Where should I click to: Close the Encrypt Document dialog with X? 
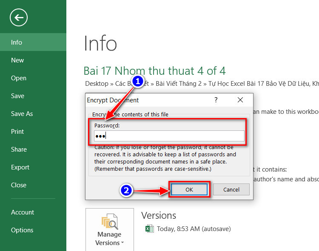click(x=240, y=100)
